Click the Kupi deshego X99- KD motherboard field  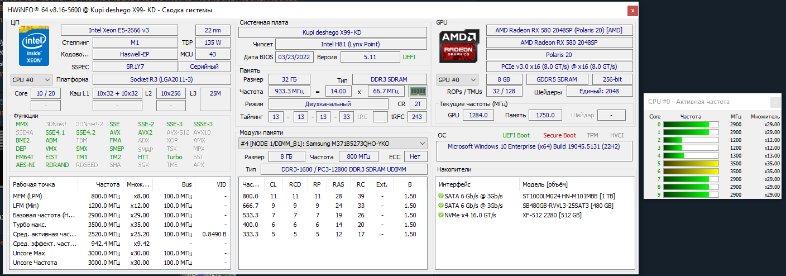(x=332, y=32)
